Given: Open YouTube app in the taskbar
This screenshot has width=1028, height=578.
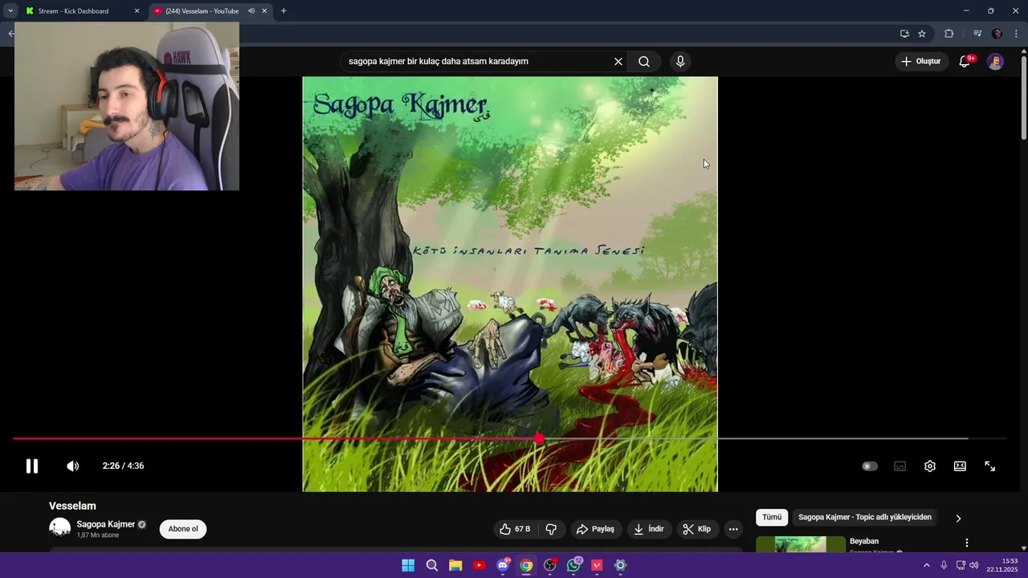Looking at the screenshot, I should [479, 565].
